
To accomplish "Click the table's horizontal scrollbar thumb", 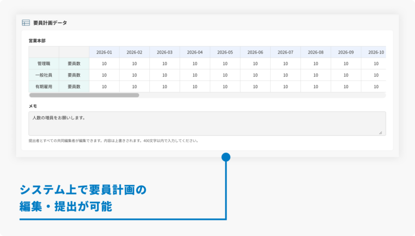I will coord(84,95).
